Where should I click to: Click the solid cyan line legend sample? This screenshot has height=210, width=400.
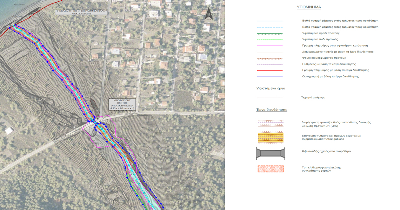270,21
